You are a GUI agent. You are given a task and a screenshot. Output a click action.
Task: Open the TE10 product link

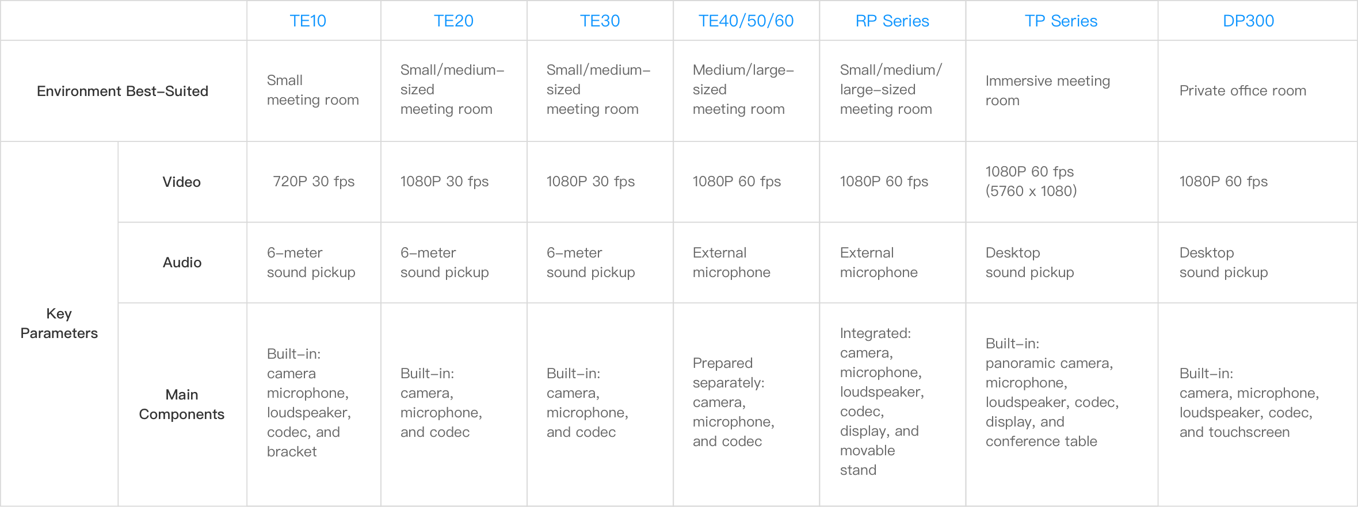(x=308, y=21)
